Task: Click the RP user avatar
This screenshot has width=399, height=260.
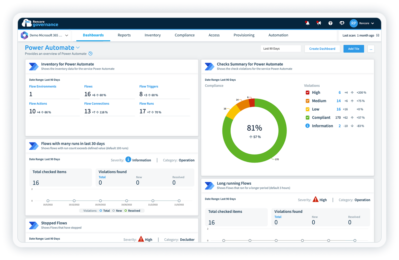Action: (354, 23)
